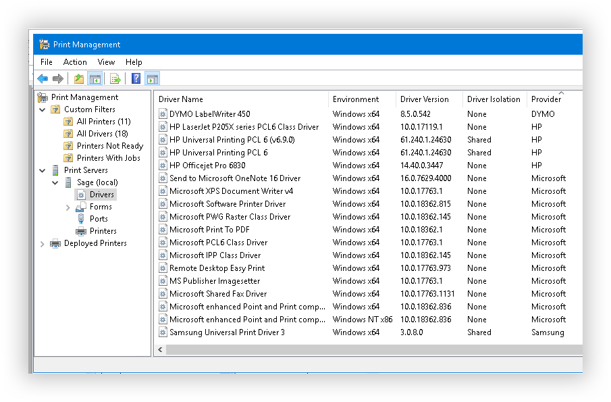Open the View menu
Screen dimensions: 611x402
[x=106, y=62]
